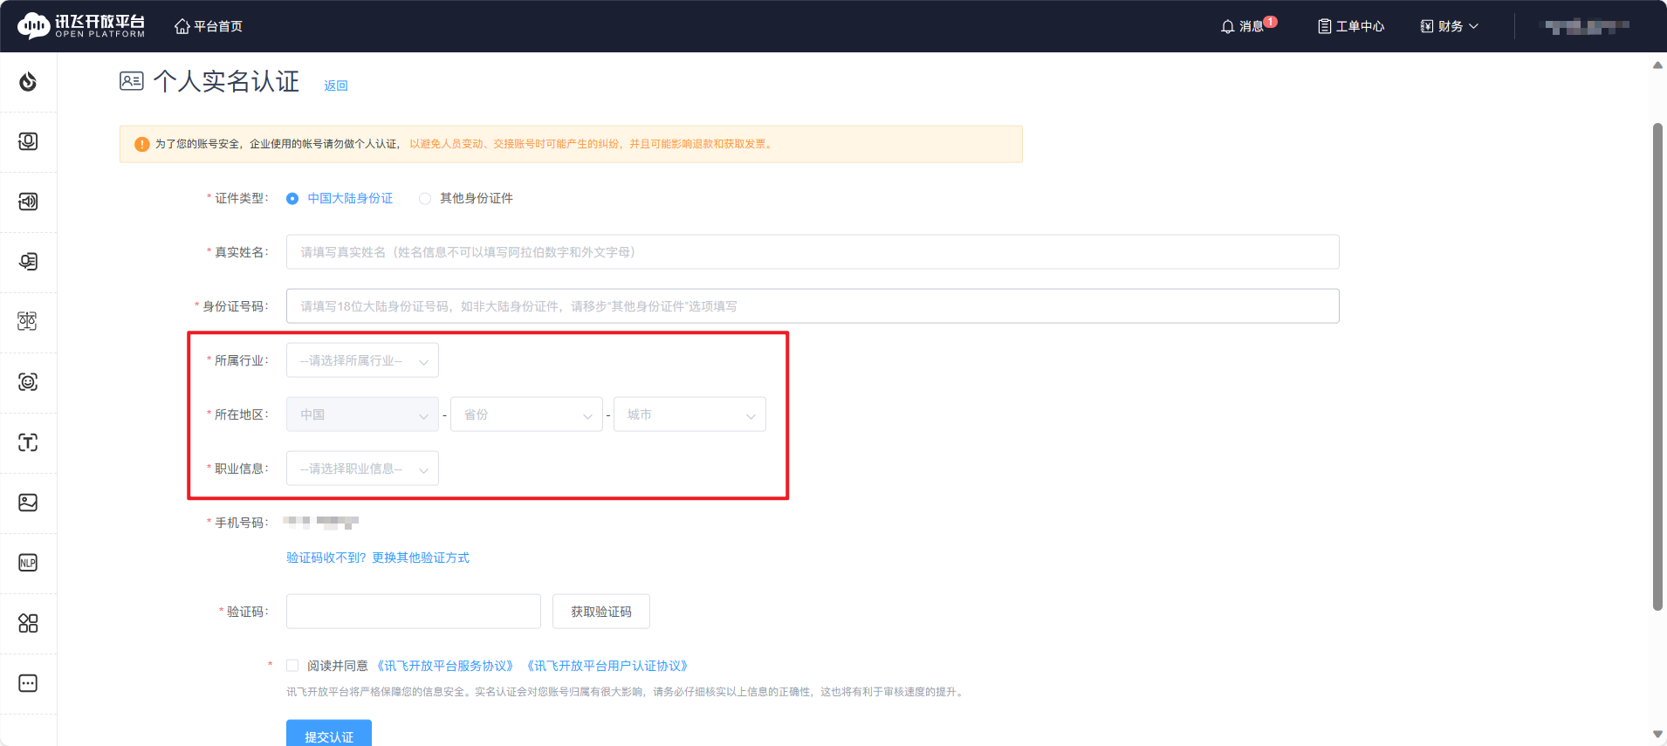Open the image recognition sidebar icon
Viewport: 1667px width, 746px height.
pyautogui.click(x=28, y=503)
